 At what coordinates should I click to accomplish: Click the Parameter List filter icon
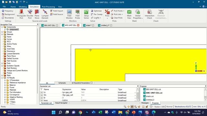pos(41,89)
